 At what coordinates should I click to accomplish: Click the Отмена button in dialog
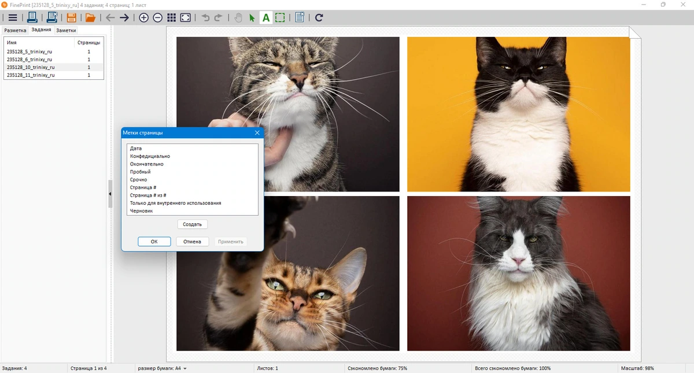tap(192, 242)
